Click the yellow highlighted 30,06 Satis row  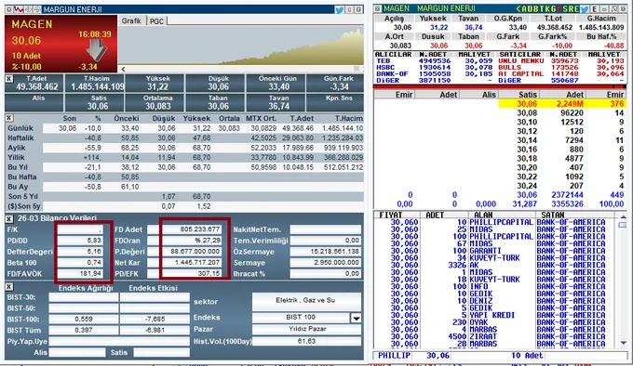(562, 104)
